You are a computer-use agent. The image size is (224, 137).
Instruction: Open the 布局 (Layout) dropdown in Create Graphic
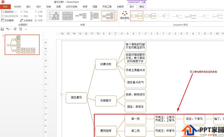[39, 20]
